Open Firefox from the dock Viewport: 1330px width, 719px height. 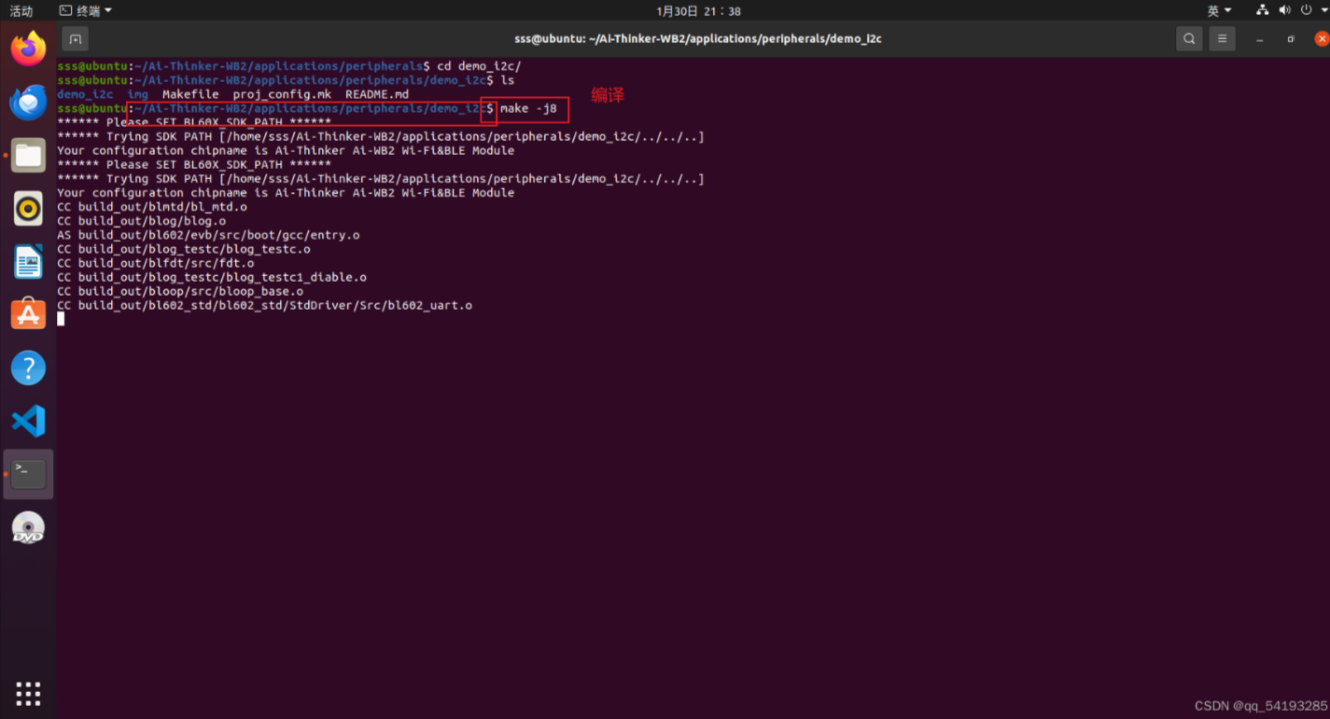point(28,48)
